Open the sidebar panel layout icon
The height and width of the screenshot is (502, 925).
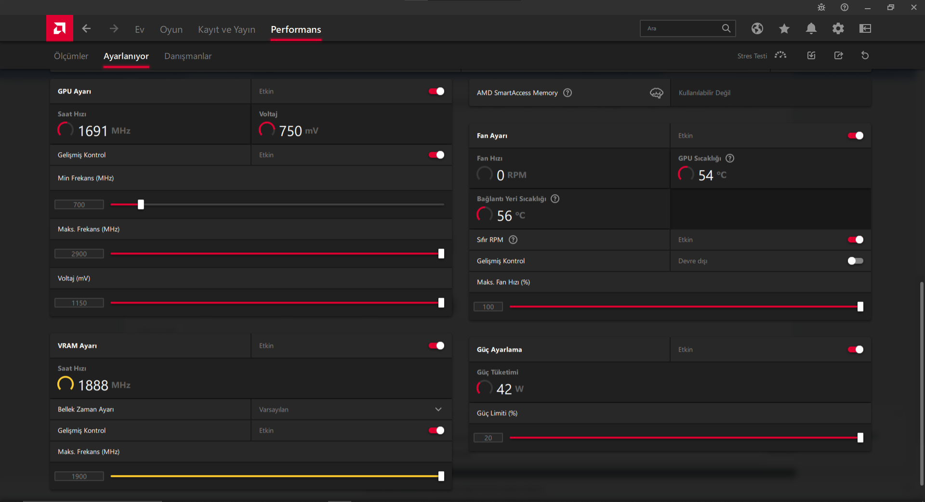[x=865, y=29]
